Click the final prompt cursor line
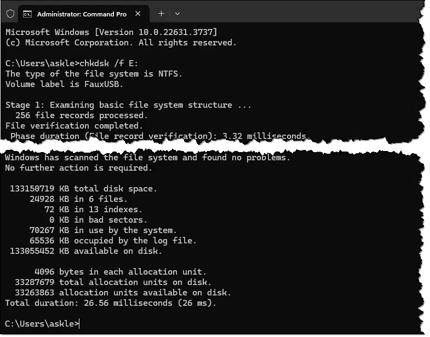 pyautogui.click(x=42, y=324)
